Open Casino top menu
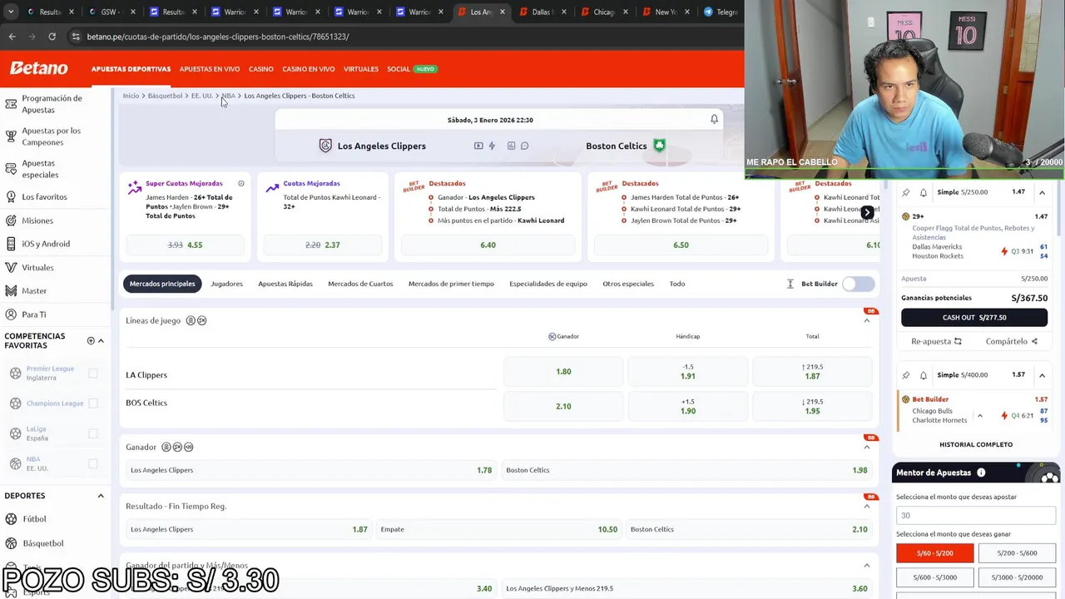Viewport: 1065px width, 599px height. 261,69
